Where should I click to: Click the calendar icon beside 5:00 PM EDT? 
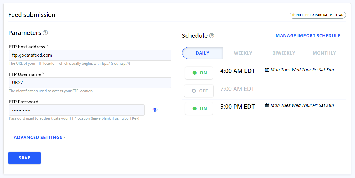[267, 105]
